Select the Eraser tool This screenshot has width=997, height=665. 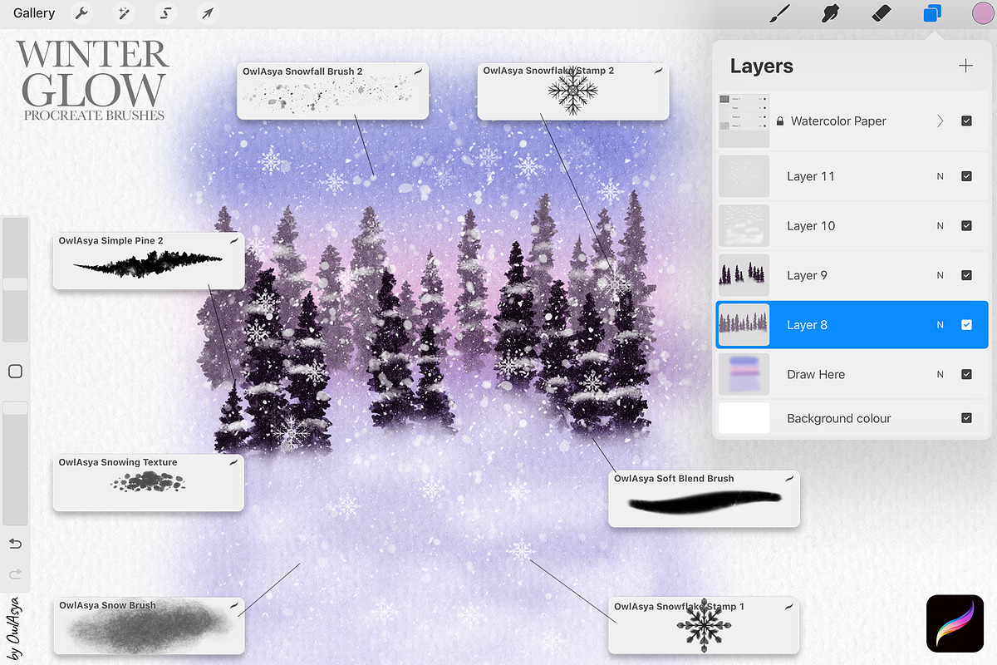tap(881, 13)
